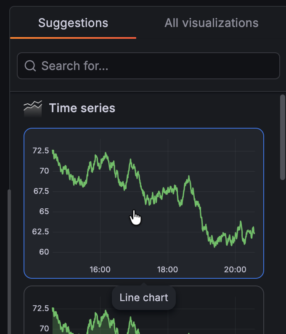Viewport: 286px width, 334px height.
Task: Focus the 'Search for...' input field
Action: 148,66
